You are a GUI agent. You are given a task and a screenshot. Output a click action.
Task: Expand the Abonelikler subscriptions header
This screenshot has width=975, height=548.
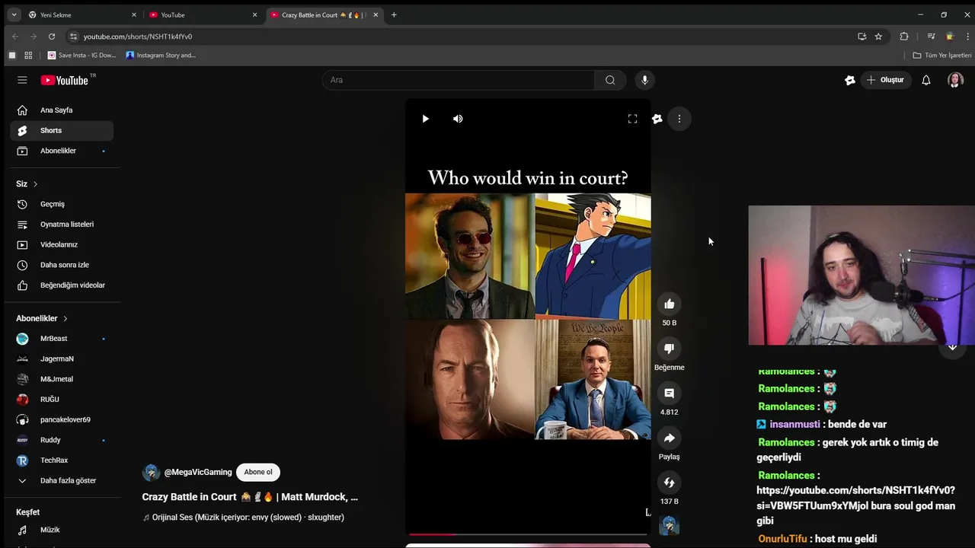point(42,318)
